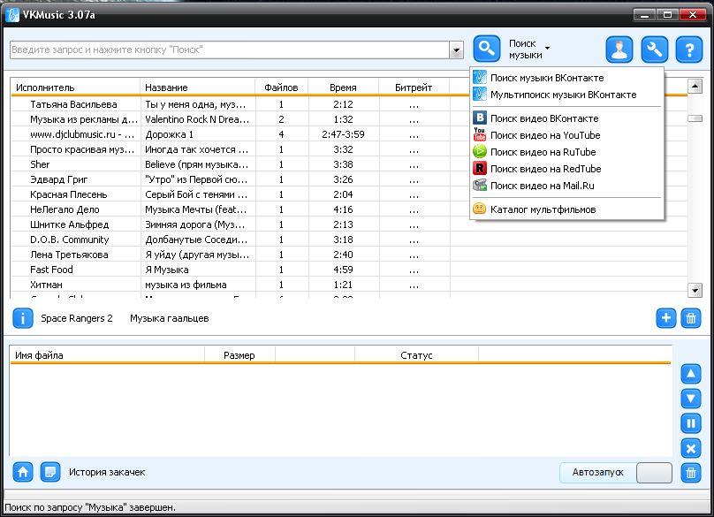The height and width of the screenshot is (517, 714).
Task: Open settings with the wrench icon
Action: tap(654, 49)
